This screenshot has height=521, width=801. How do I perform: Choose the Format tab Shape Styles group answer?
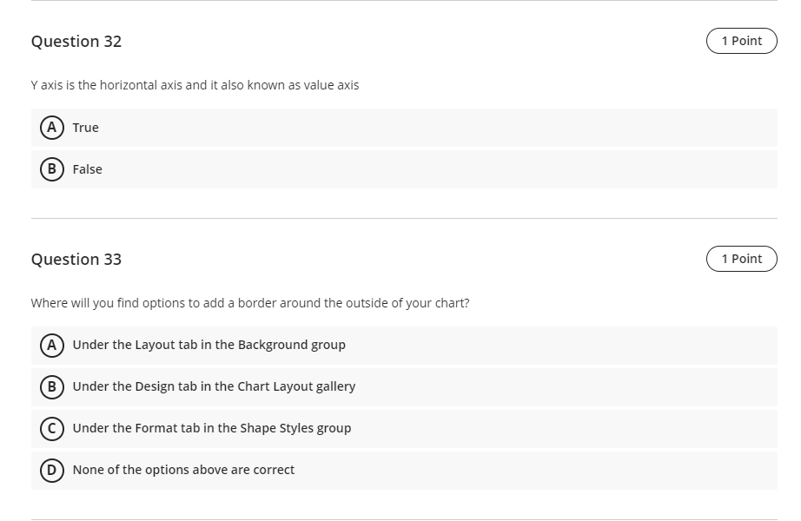point(212,428)
